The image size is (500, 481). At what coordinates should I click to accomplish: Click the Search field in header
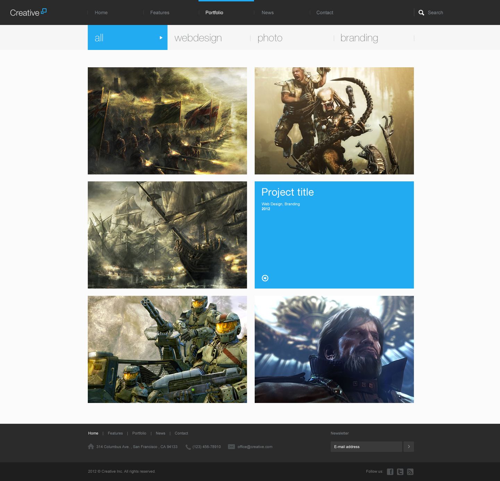(x=435, y=12)
